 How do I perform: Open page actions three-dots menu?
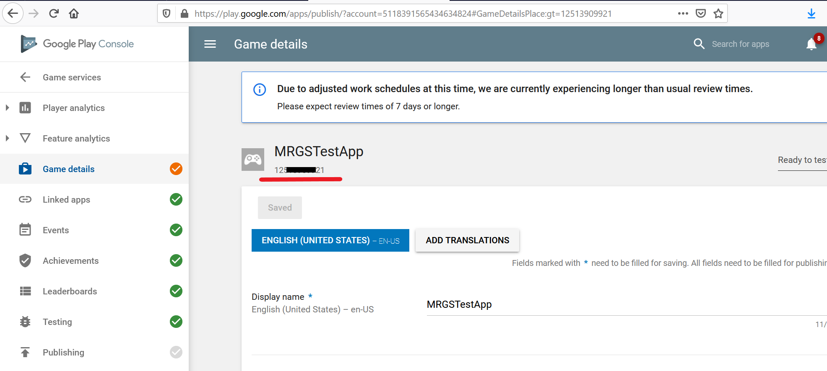click(683, 13)
